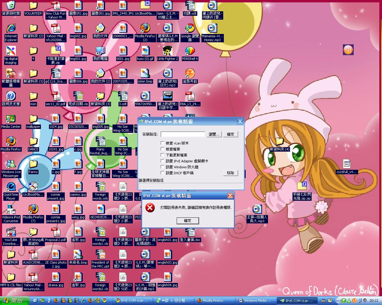Click the 瀏覽... browse button
The height and width of the screenshot is (305, 382).
pyautogui.click(x=214, y=134)
